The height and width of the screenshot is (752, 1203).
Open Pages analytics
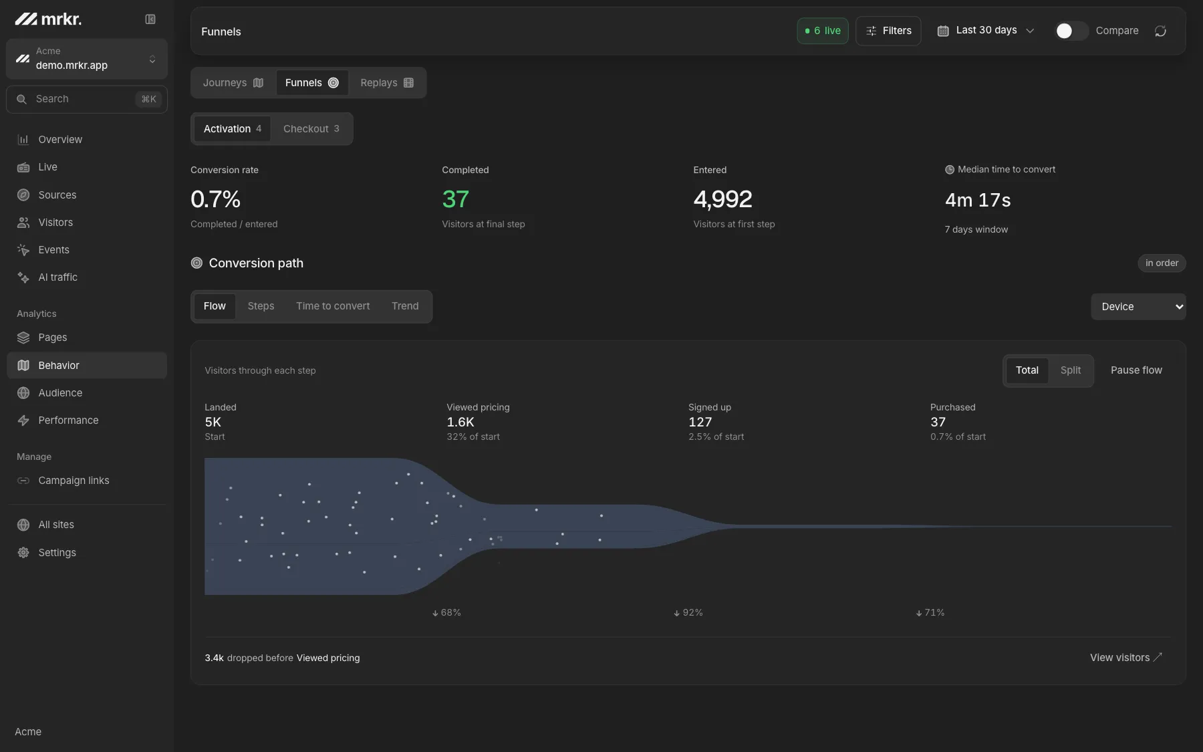pyautogui.click(x=87, y=338)
